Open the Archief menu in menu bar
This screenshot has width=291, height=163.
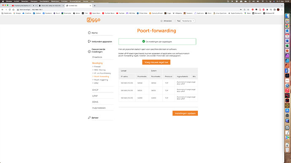pos(16,1)
